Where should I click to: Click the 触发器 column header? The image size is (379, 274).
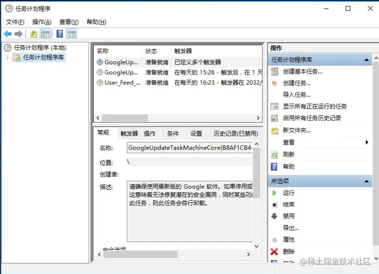(x=217, y=51)
